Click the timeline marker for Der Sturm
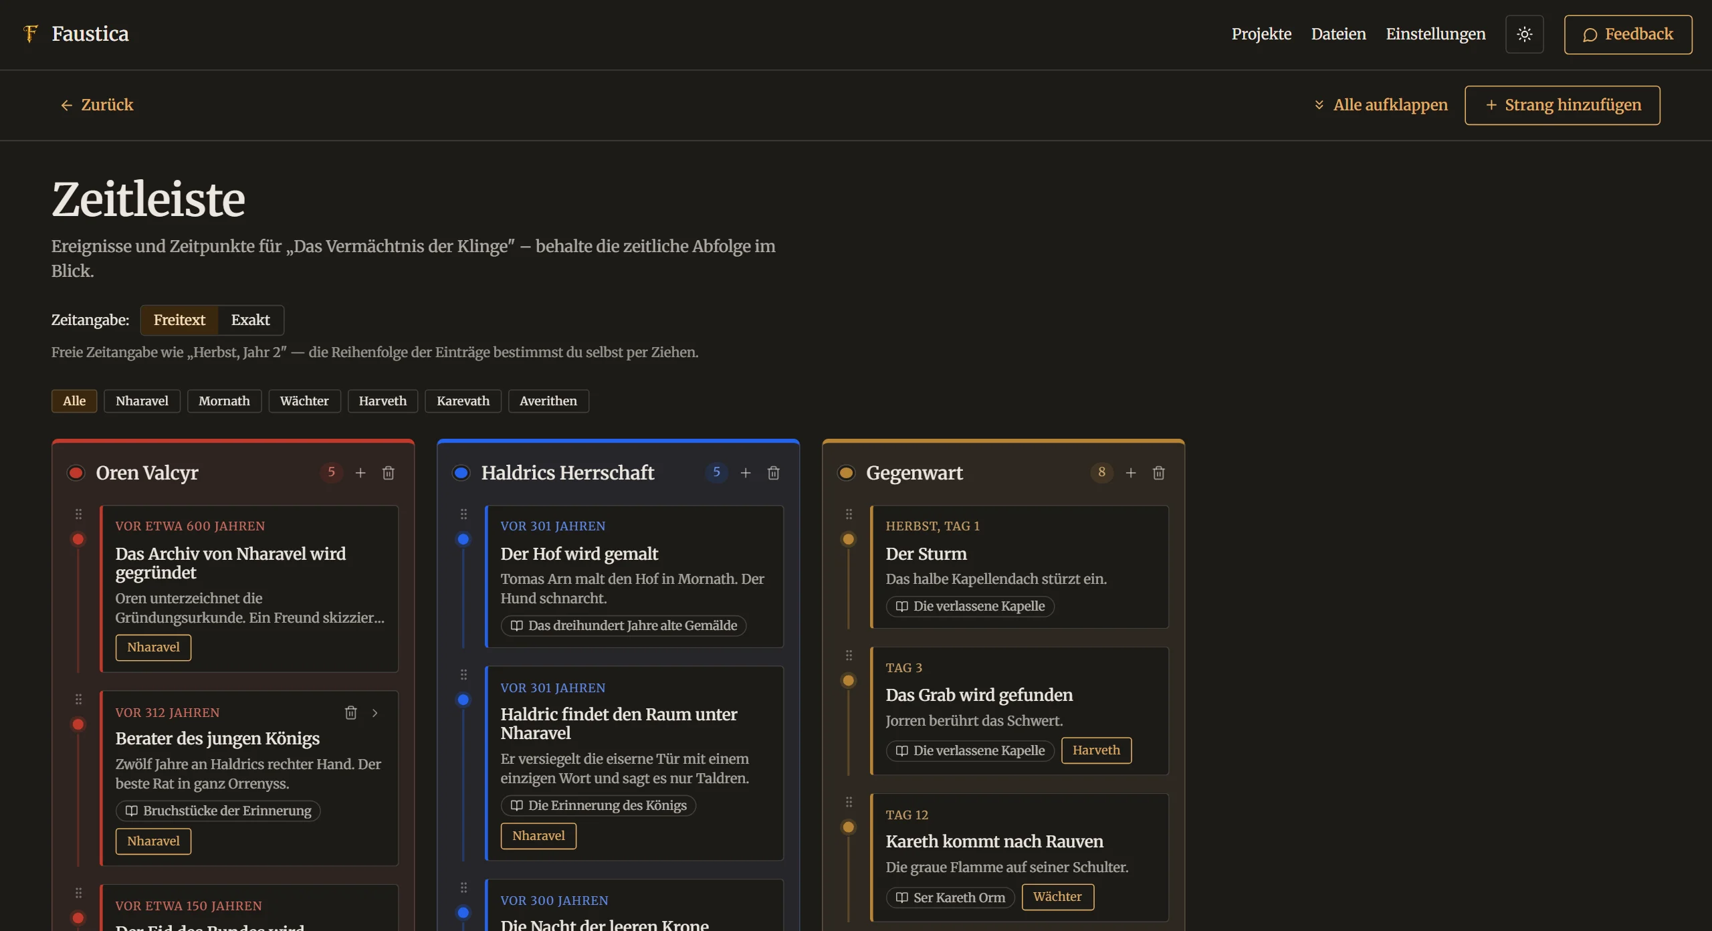The height and width of the screenshot is (931, 1712). [848, 539]
